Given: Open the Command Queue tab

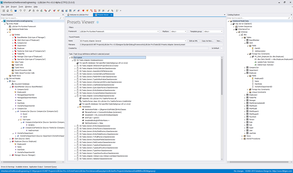Looking at the screenshot, I should (x=50, y=167).
